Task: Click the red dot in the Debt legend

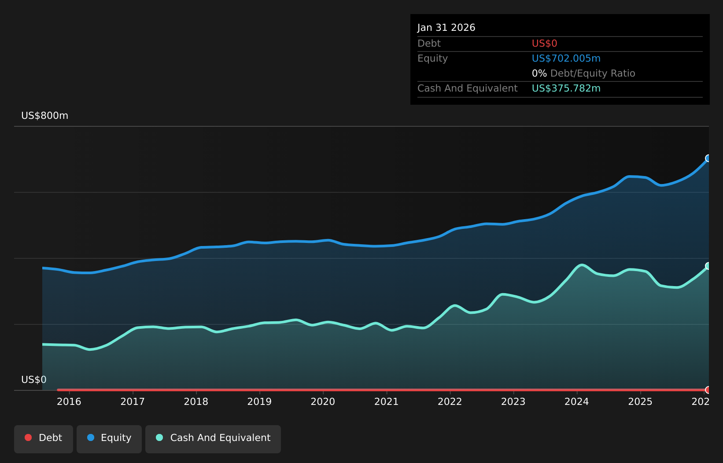Action: pyautogui.click(x=28, y=437)
